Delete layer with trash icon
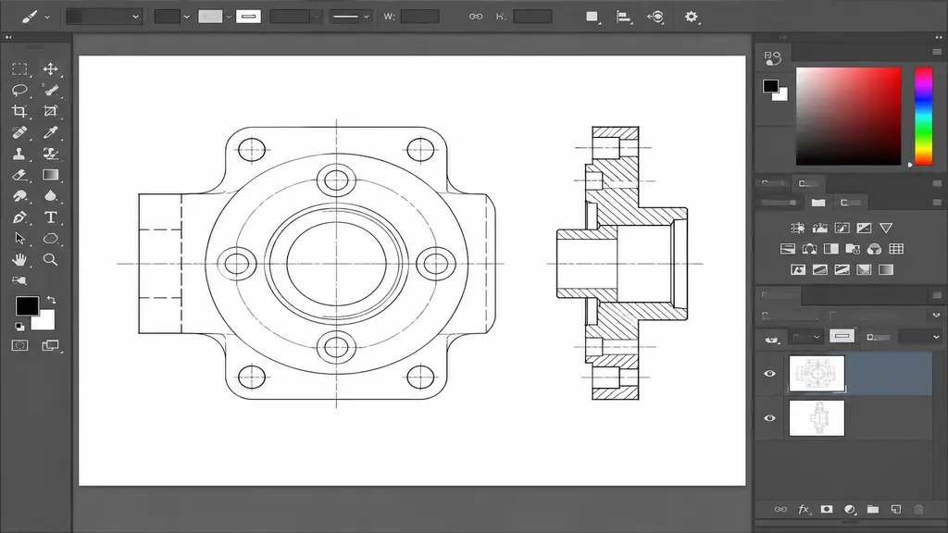This screenshot has height=533, width=948. [x=918, y=510]
